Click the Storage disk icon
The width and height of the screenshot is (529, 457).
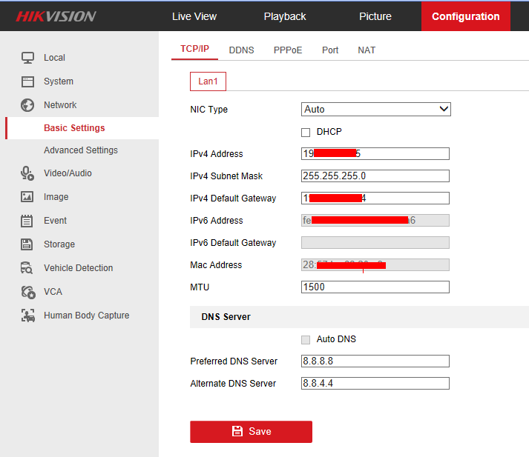click(27, 244)
